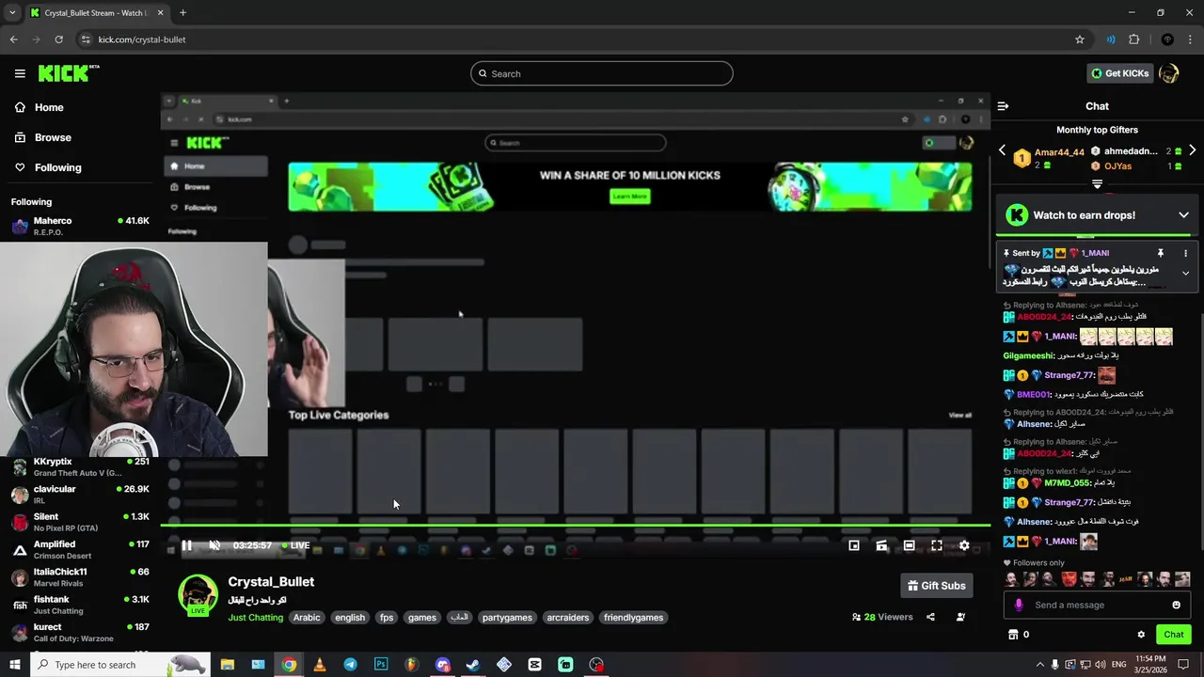
Task: Open Maherco's channel in following list
Action: point(80,226)
